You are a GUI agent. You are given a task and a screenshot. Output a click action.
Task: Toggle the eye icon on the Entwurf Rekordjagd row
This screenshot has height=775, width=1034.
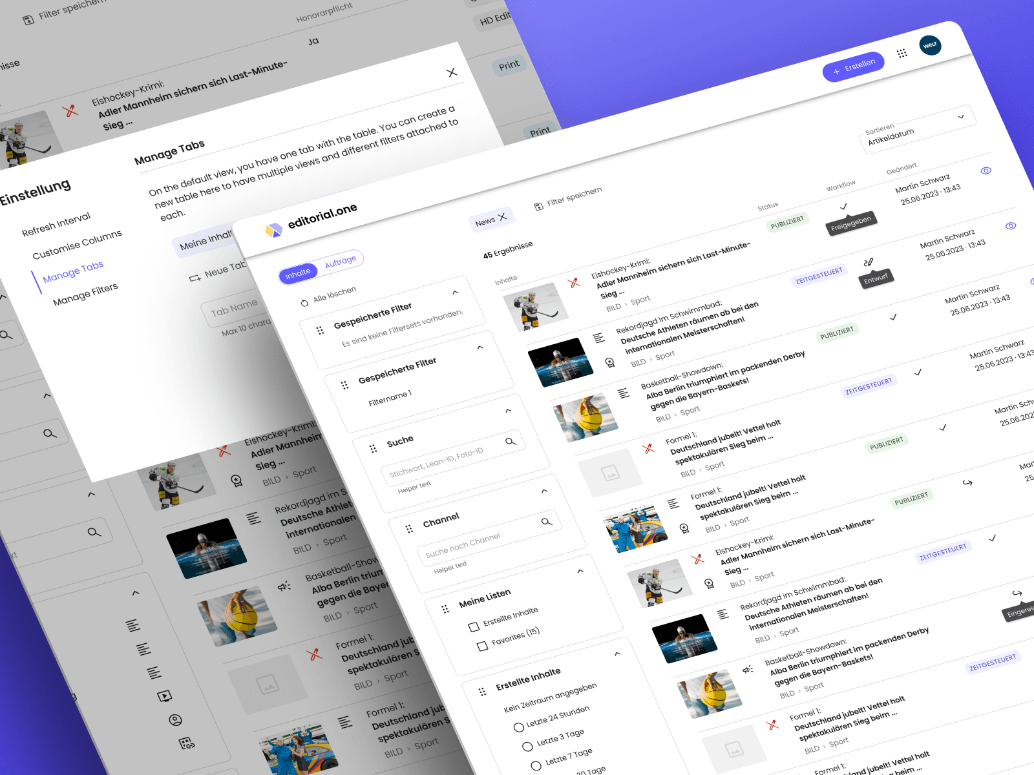click(x=1011, y=226)
